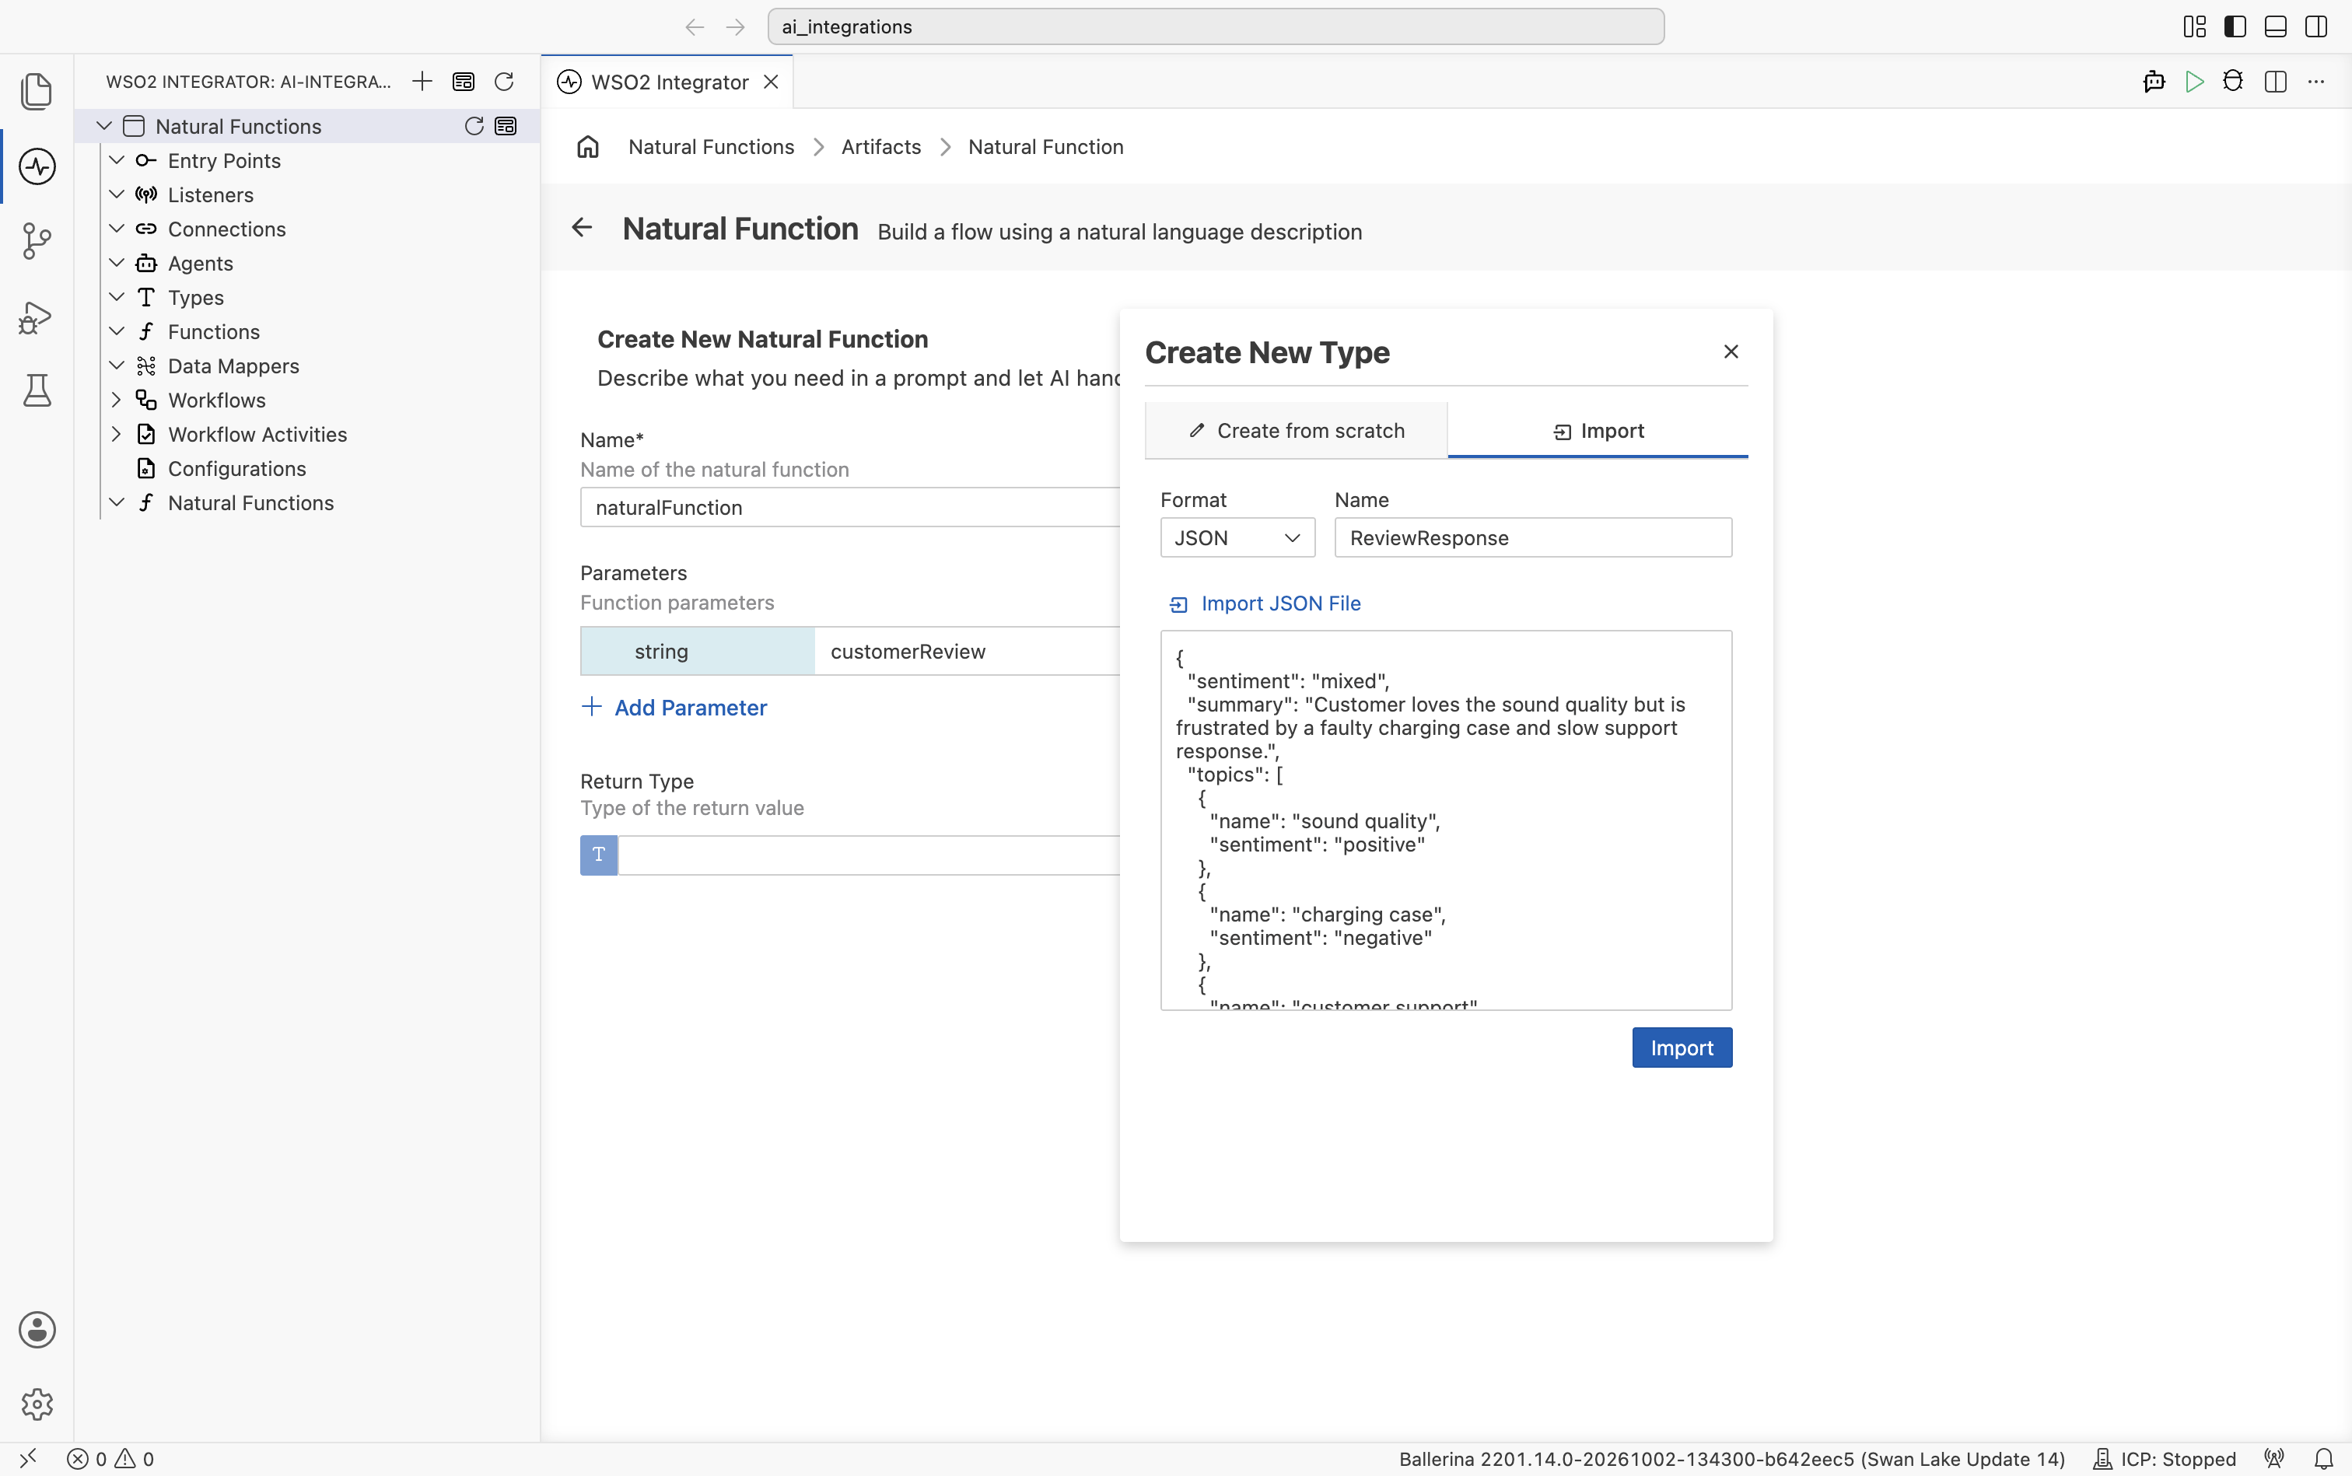
Task: Click the JSON sample text area
Action: [x=1446, y=820]
